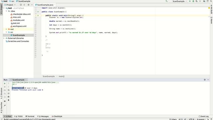Open the Project panel gear settings
213x120 pixels.
(x=28, y=5)
